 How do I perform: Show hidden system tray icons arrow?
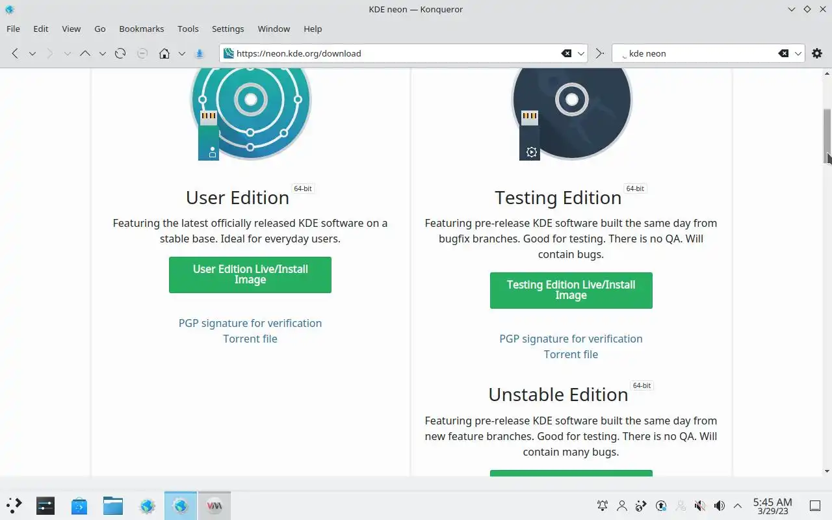click(x=738, y=506)
